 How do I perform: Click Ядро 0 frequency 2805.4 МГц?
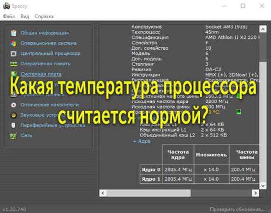(x=178, y=169)
